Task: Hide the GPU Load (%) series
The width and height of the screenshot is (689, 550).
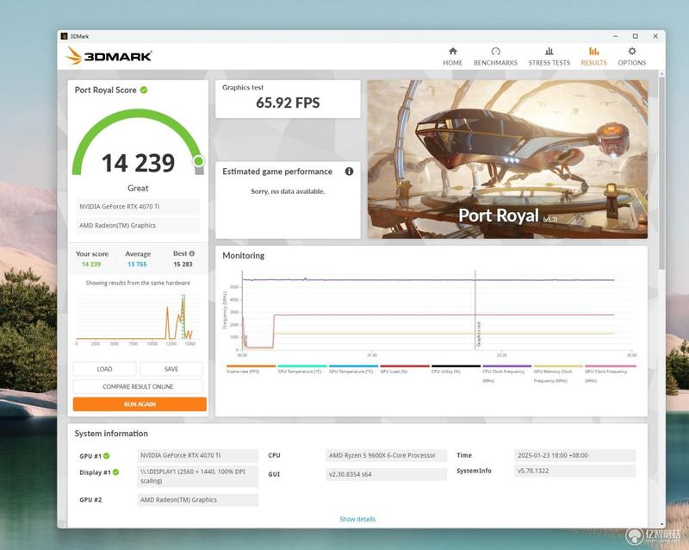Action: tap(405, 369)
